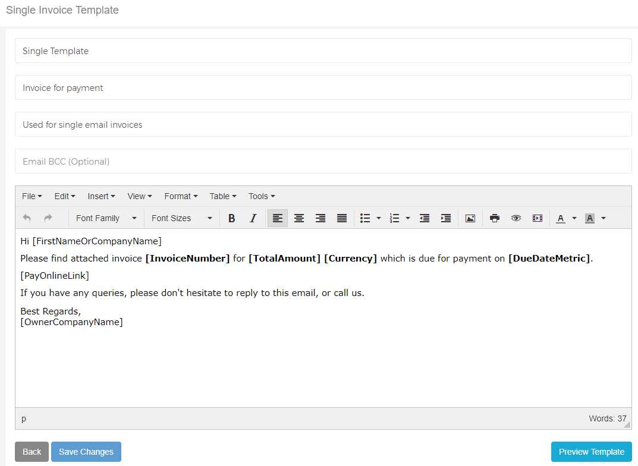Apply background highlight color

click(590, 218)
